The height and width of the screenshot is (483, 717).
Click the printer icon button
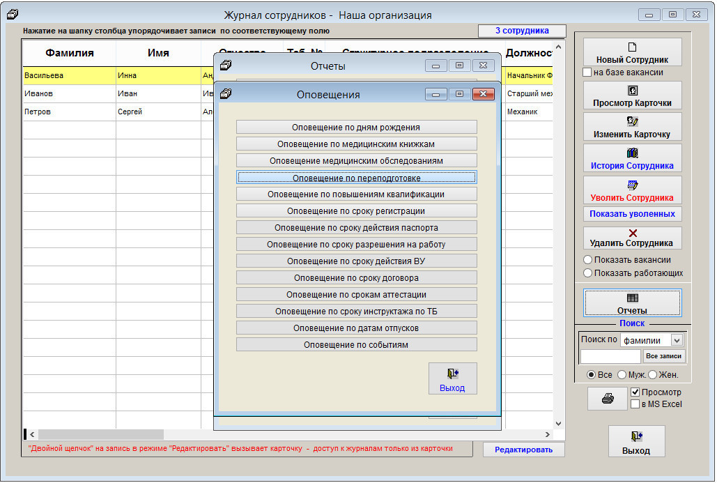tap(608, 399)
